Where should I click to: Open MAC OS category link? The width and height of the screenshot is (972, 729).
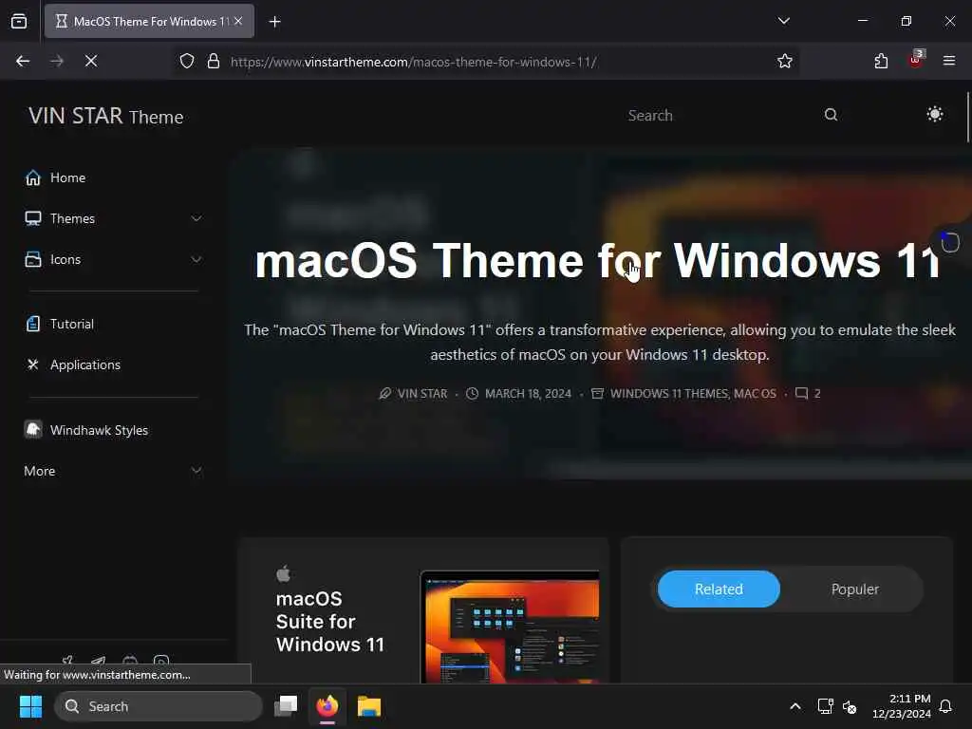click(755, 394)
